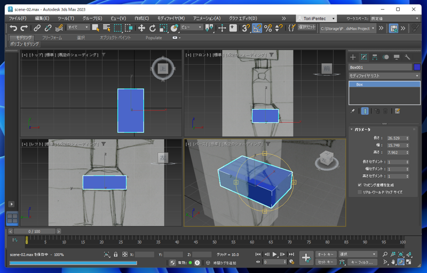427x273 pixels.
Task: Toggle the Percent Snap button
Action: (x=268, y=28)
